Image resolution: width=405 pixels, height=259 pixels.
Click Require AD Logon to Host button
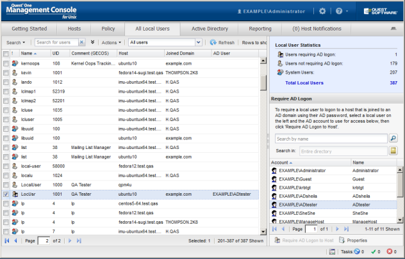coord(304,240)
